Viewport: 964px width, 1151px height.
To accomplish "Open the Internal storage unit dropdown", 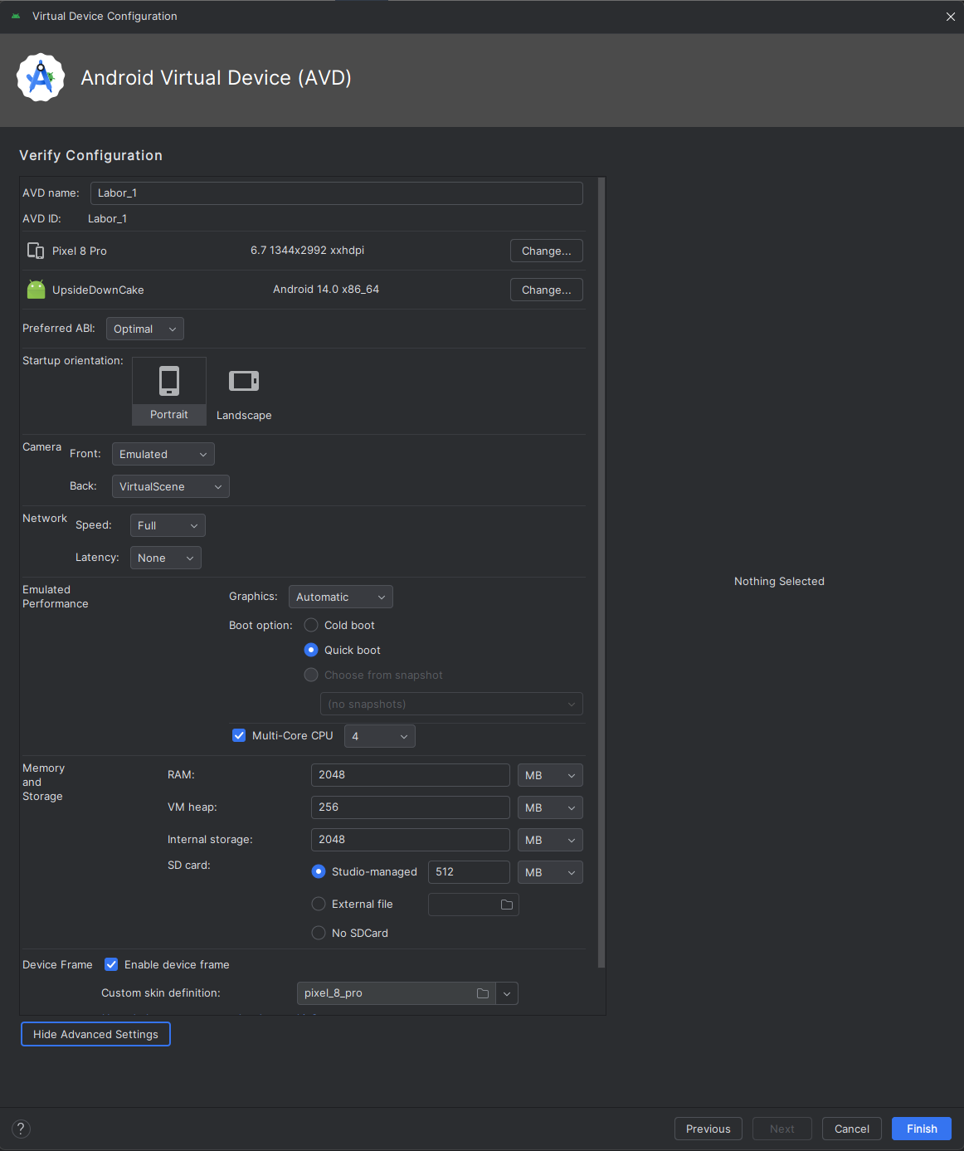I will tap(550, 840).
